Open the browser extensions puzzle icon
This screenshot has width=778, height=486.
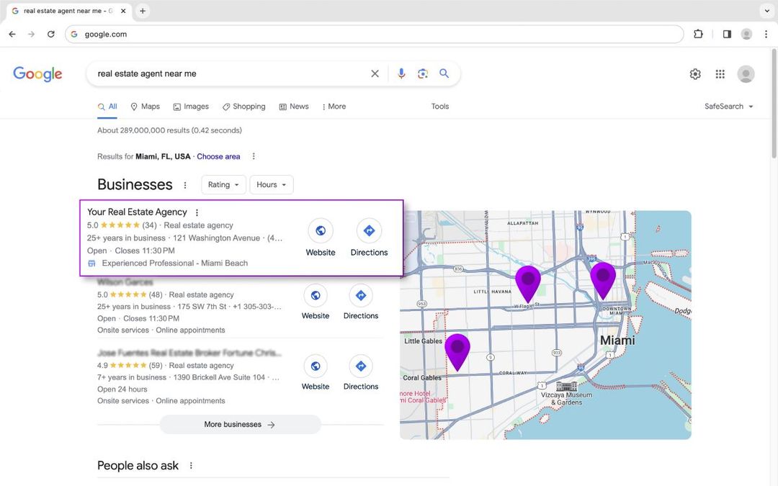tap(698, 35)
